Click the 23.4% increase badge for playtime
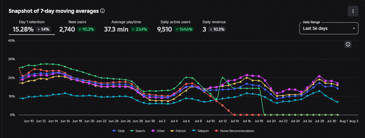Image resolution: width=365 pixels, height=138 pixels. [139, 29]
